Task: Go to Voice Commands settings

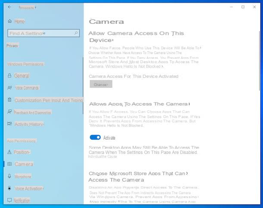Action: 27,88
